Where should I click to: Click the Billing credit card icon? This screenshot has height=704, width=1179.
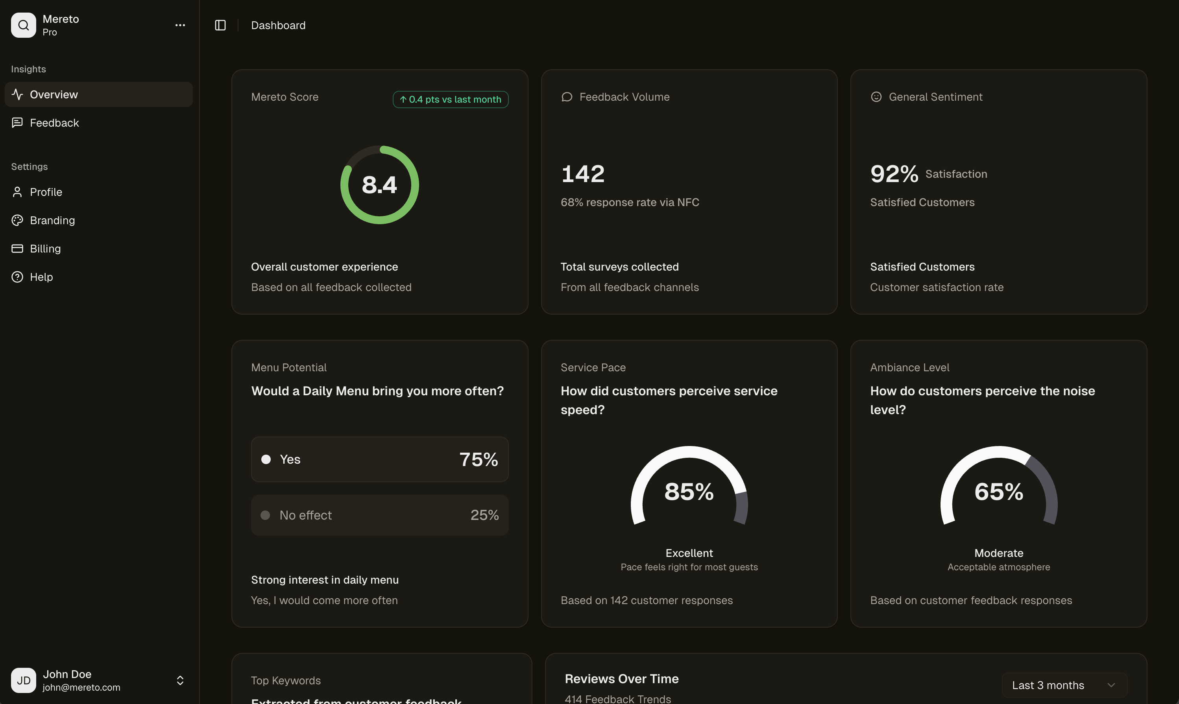pyautogui.click(x=18, y=249)
